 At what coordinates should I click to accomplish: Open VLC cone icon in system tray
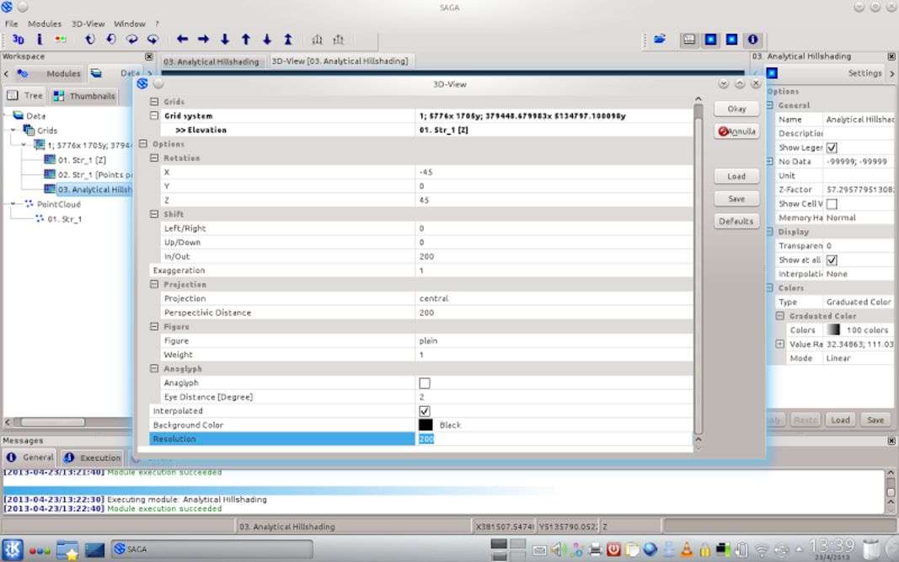click(686, 550)
